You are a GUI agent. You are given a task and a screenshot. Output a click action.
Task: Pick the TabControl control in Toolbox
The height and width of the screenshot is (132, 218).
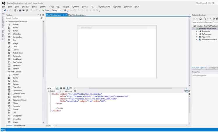[17, 62]
